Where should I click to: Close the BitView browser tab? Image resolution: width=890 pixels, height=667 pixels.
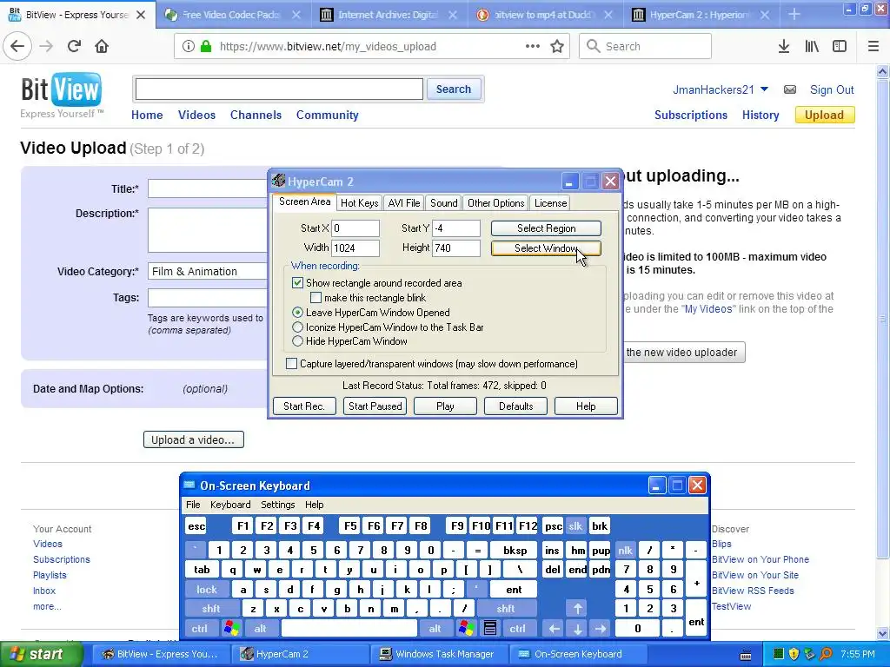tap(141, 15)
